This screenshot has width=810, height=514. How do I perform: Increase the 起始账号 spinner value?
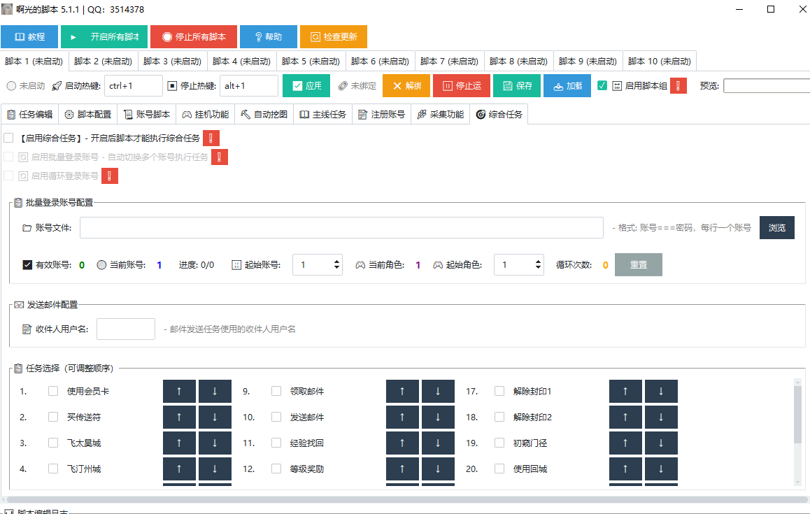(337, 262)
